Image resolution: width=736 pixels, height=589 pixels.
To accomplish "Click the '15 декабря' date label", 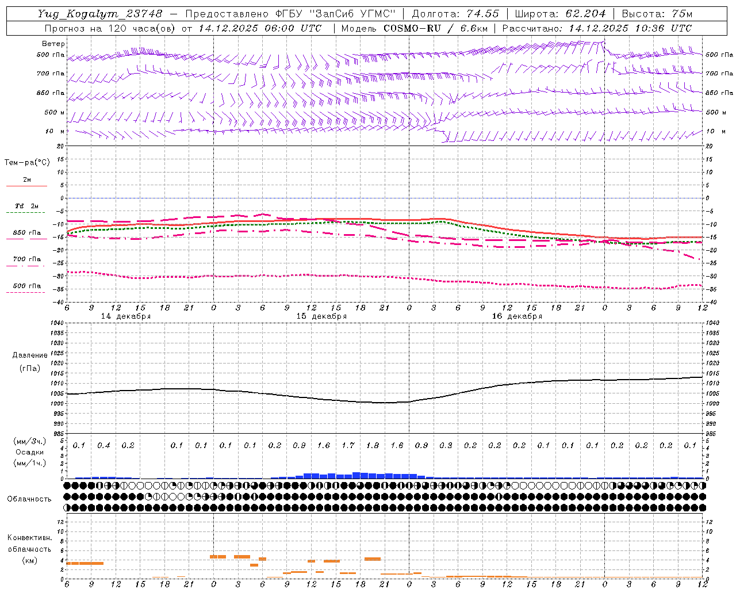I will 321,316.
